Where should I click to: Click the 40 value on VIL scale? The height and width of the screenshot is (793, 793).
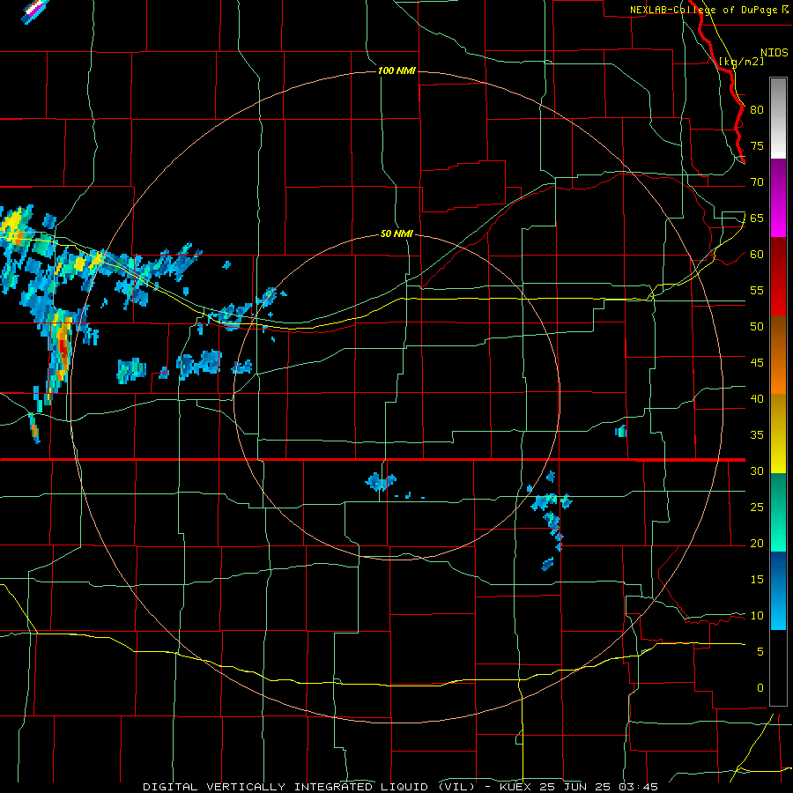(x=757, y=398)
